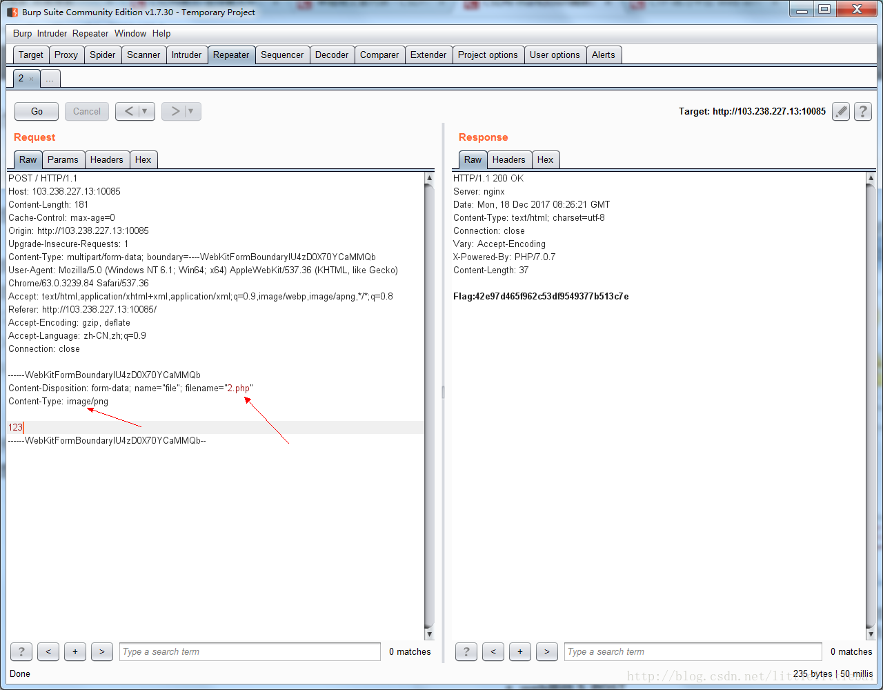This screenshot has height=690, width=883.
Task: Select the response Headers tab
Action: click(509, 159)
